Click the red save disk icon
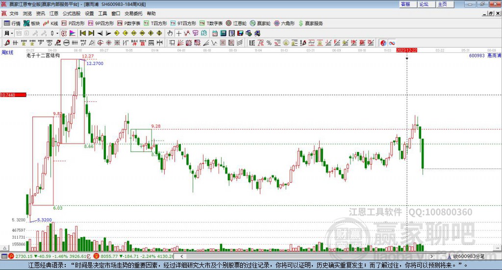The width and height of the screenshot is (502, 270). click(240, 33)
